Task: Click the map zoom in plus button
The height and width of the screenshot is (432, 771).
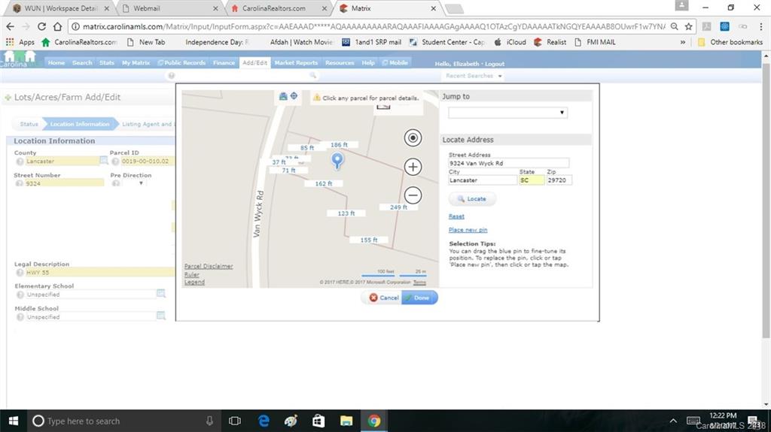Action: [413, 167]
